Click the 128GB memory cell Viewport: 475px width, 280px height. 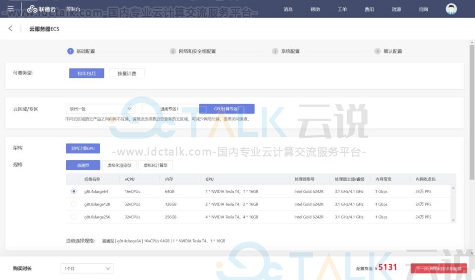tap(171, 204)
